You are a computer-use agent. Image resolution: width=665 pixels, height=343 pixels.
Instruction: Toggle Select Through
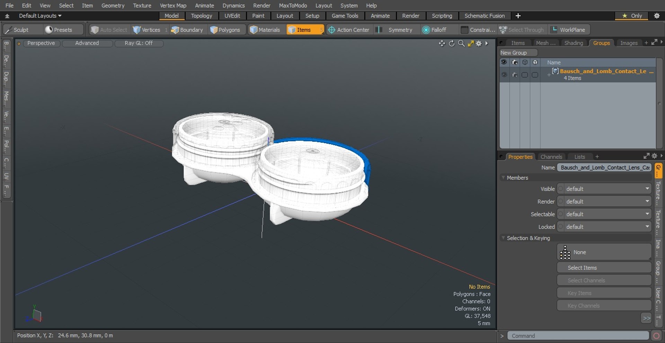click(522, 30)
